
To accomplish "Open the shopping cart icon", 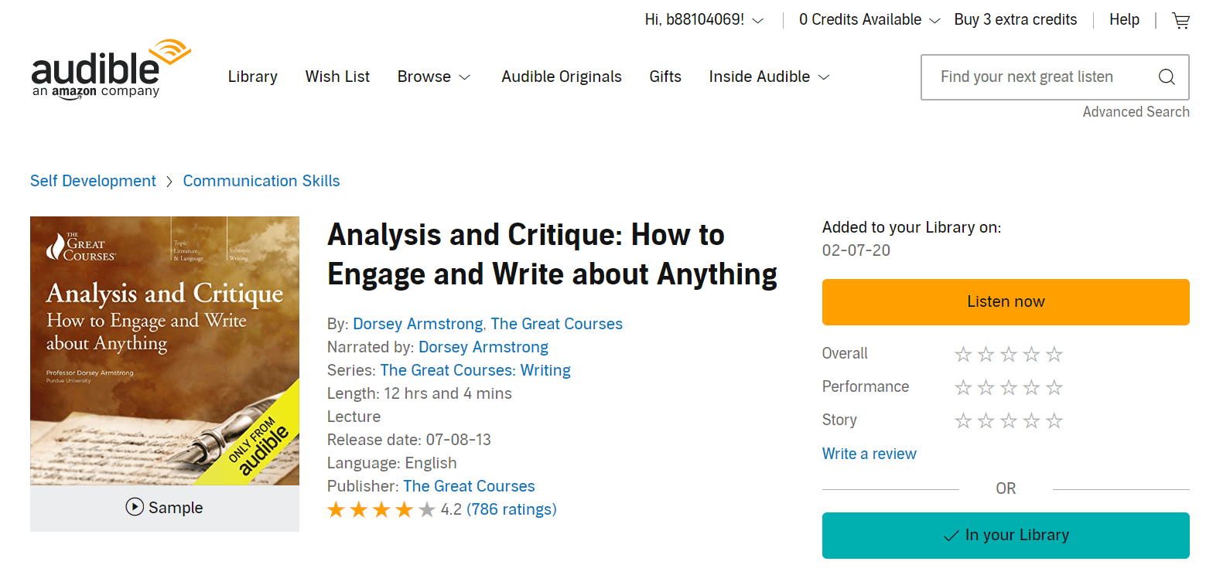I will click(x=1180, y=20).
